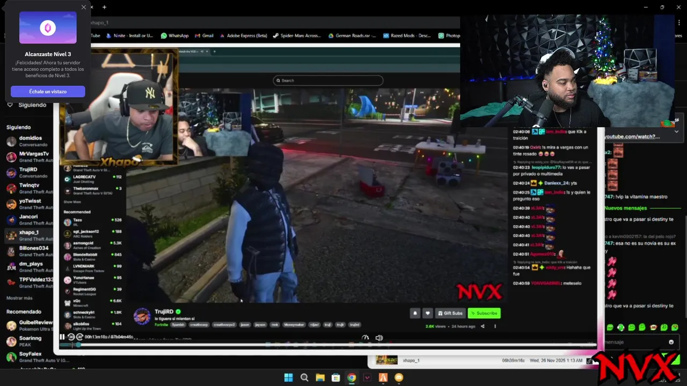Click the Fortnite category link

[x=161, y=325]
